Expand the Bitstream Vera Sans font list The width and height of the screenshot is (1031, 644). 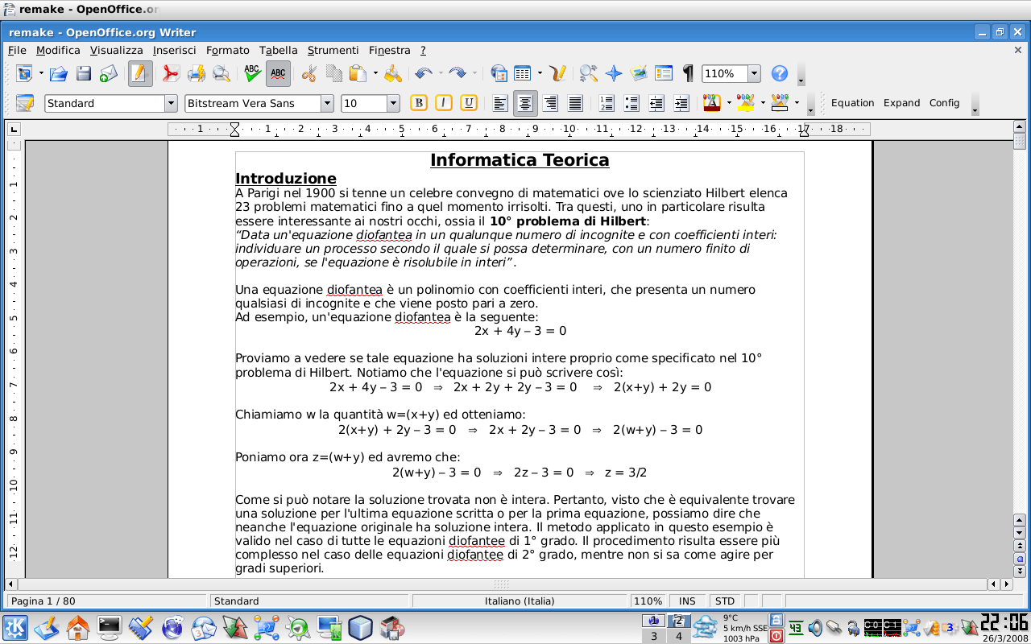coord(327,103)
